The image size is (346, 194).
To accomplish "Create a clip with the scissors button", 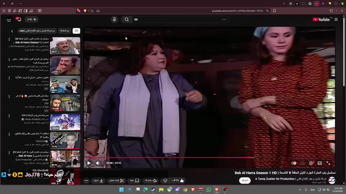I will pos(117,181).
